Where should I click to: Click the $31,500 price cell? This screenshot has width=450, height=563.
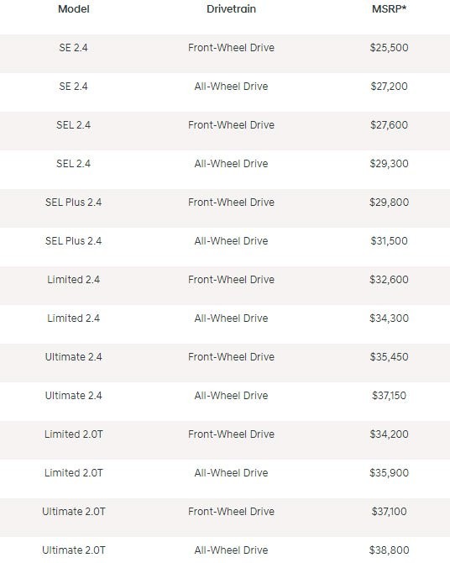[x=389, y=241]
